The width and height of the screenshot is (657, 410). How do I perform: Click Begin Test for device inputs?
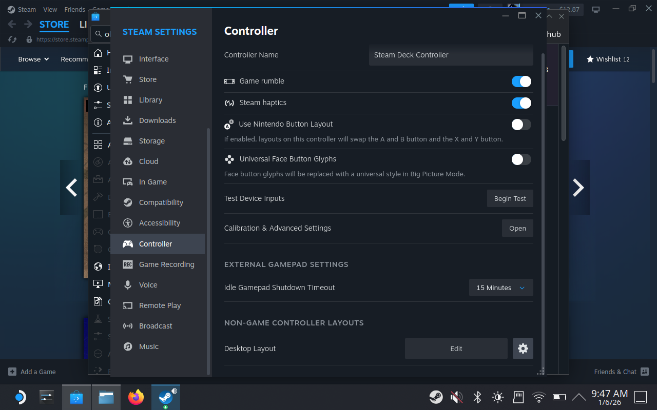coord(510,198)
